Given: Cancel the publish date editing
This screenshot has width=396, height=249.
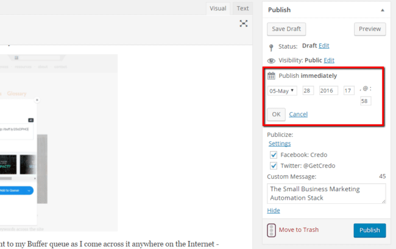Looking at the screenshot, I should pos(299,114).
